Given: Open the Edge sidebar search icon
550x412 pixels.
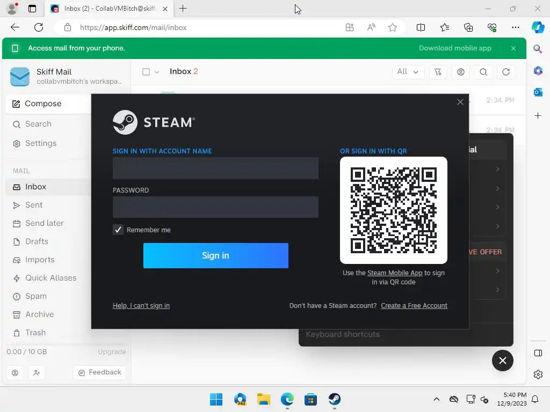Looking at the screenshot, I should point(538,49).
